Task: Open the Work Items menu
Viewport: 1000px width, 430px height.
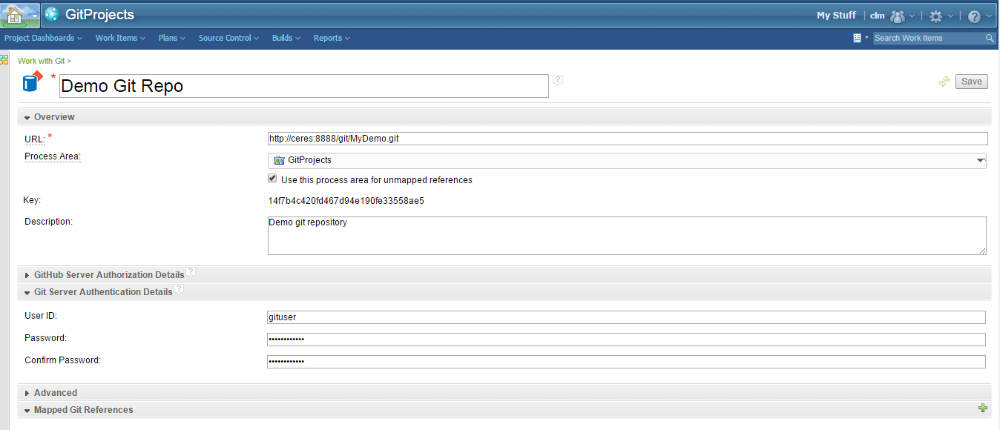Action: pos(119,38)
